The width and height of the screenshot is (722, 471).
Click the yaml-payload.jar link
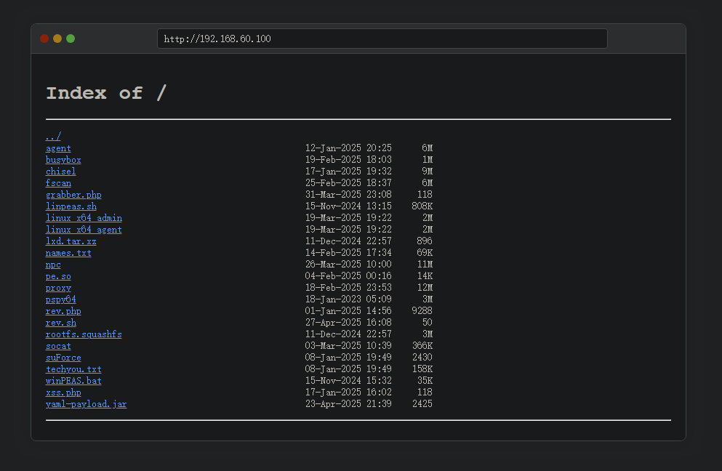point(86,404)
